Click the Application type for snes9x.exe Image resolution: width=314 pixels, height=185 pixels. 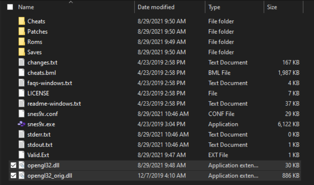pos(223,124)
